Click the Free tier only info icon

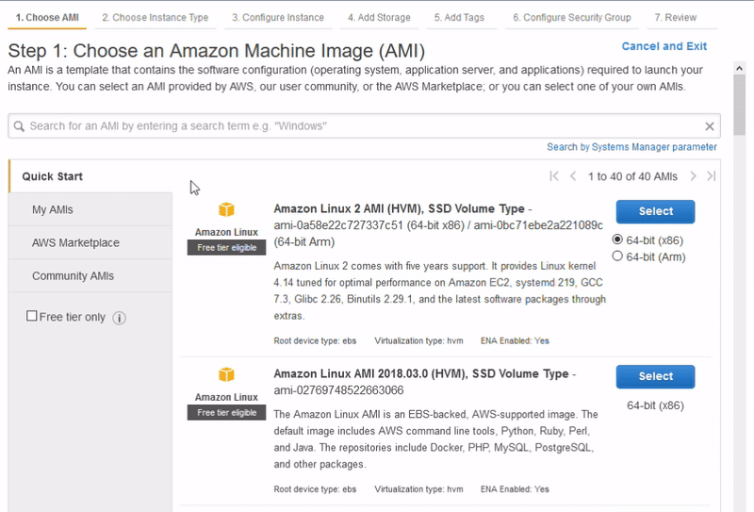[120, 318]
